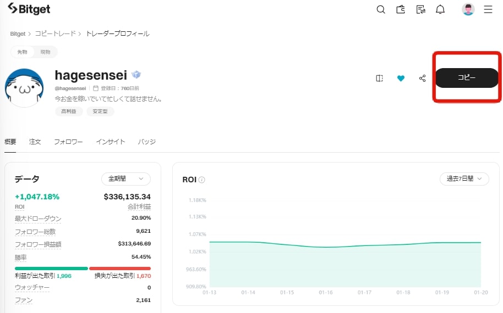Open the 過去7日間 chart range dropdown
The height and width of the screenshot is (313, 503).
click(x=464, y=179)
